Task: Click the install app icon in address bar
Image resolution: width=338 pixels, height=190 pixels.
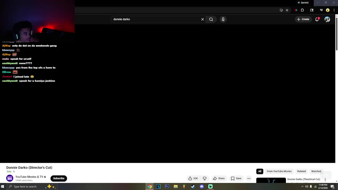Action: [x=281, y=10]
